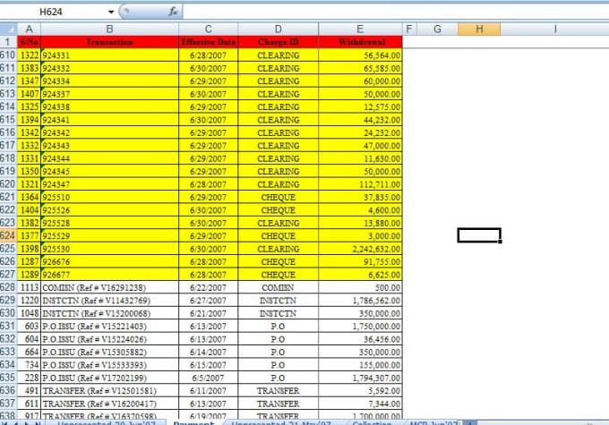609x425 pixels.
Task: Select row header 635
Action: (9, 378)
